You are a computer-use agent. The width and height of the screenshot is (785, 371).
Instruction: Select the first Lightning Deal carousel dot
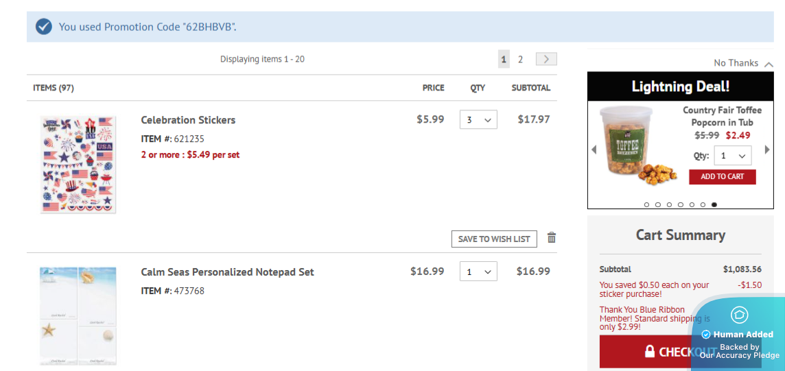coord(646,204)
